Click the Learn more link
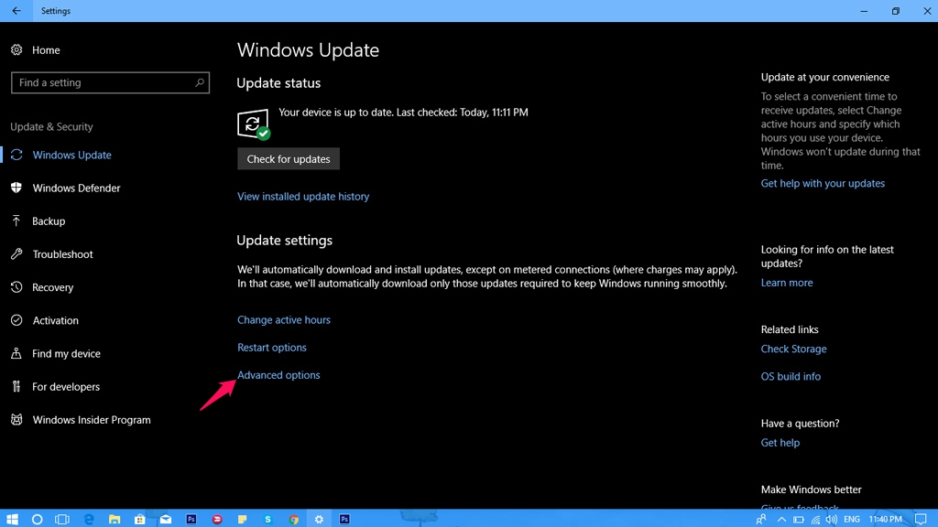The image size is (938, 527). [787, 283]
